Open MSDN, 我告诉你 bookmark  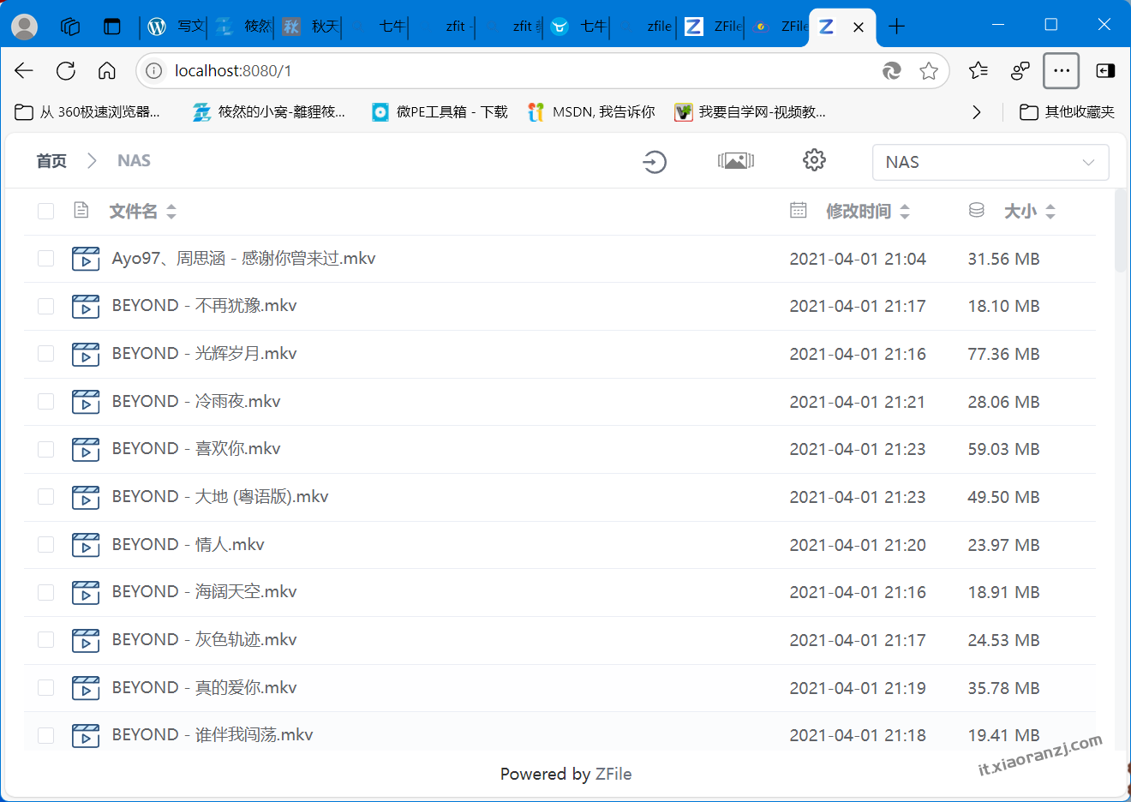tap(591, 112)
